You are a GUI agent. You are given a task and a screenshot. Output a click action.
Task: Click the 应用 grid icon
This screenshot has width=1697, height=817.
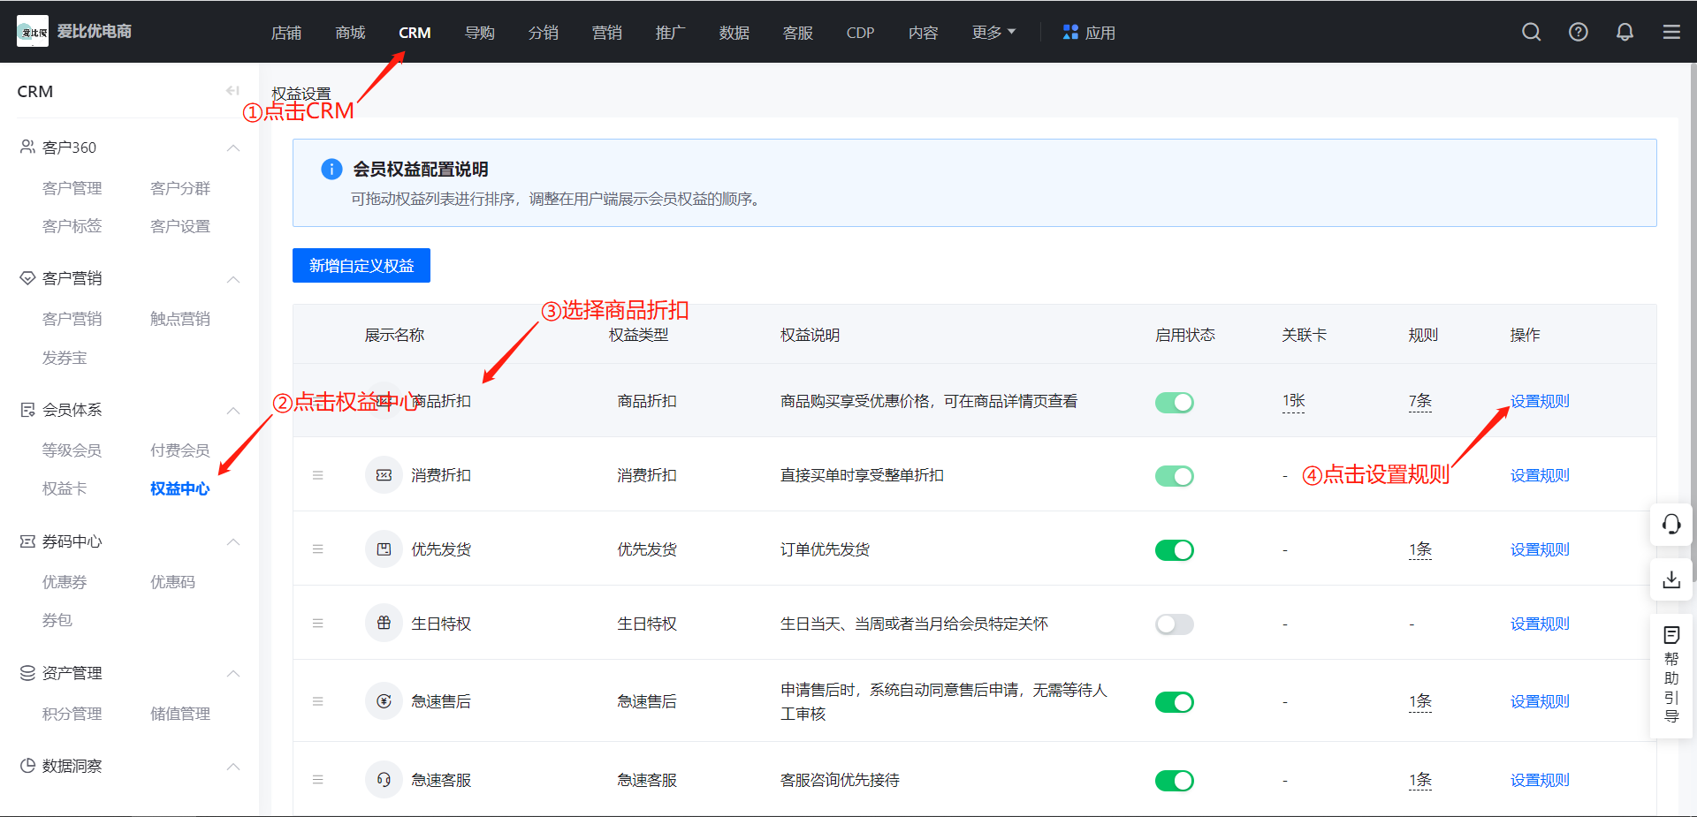click(1070, 32)
